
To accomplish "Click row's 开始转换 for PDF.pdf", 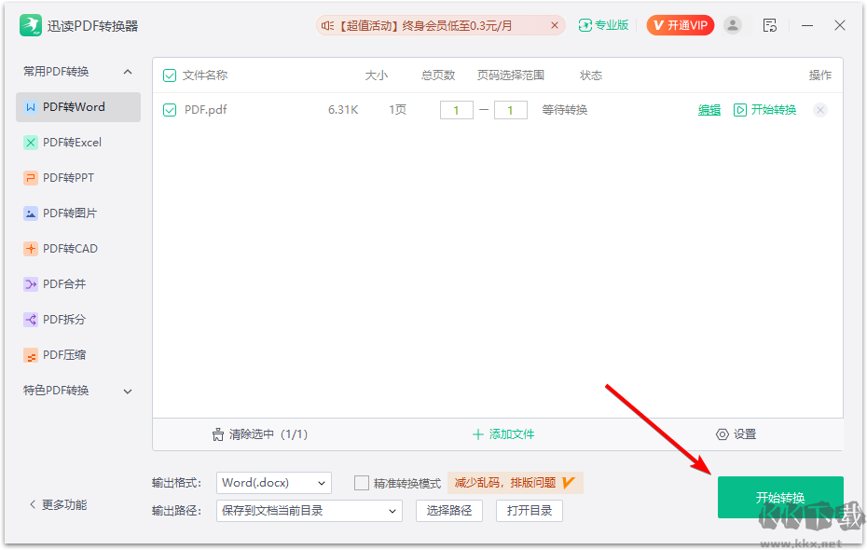I will [x=764, y=110].
